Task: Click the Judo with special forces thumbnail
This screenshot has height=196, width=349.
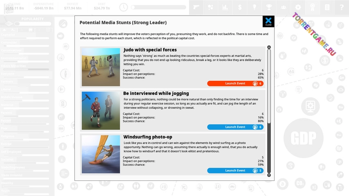Action: 101,67
